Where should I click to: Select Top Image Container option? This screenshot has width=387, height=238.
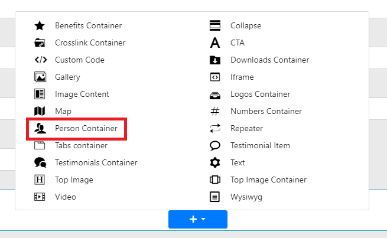click(x=268, y=180)
